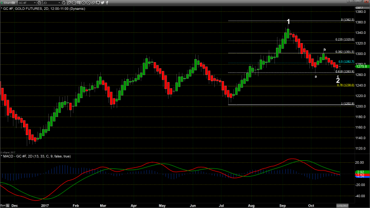Open the GC #F symbol dropdown

(x=27, y=3)
